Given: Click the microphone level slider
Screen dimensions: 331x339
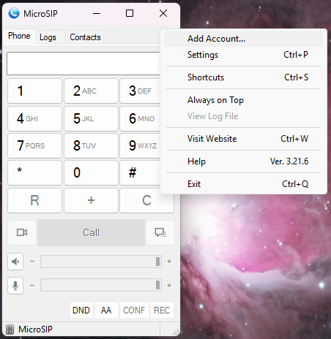Looking at the screenshot, I should pyautogui.click(x=101, y=285).
